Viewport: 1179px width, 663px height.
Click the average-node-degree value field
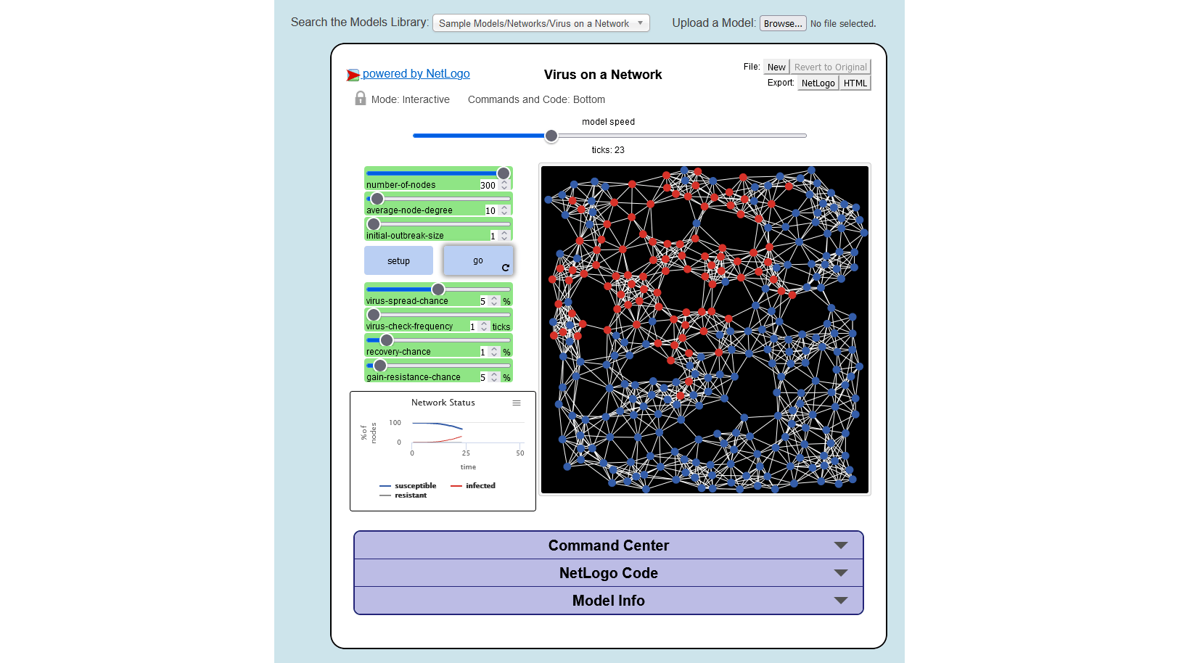[497, 210]
